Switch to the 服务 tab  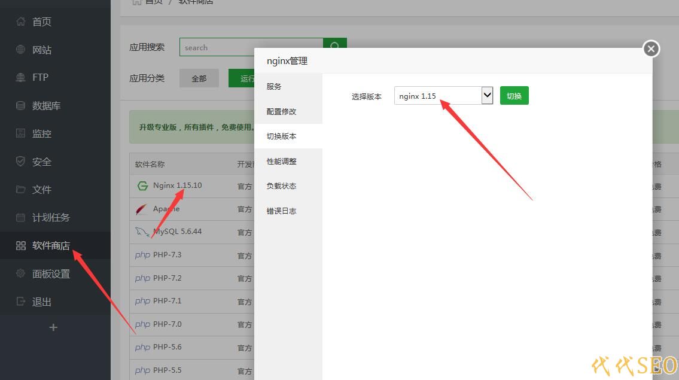pyautogui.click(x=274, y=87)
